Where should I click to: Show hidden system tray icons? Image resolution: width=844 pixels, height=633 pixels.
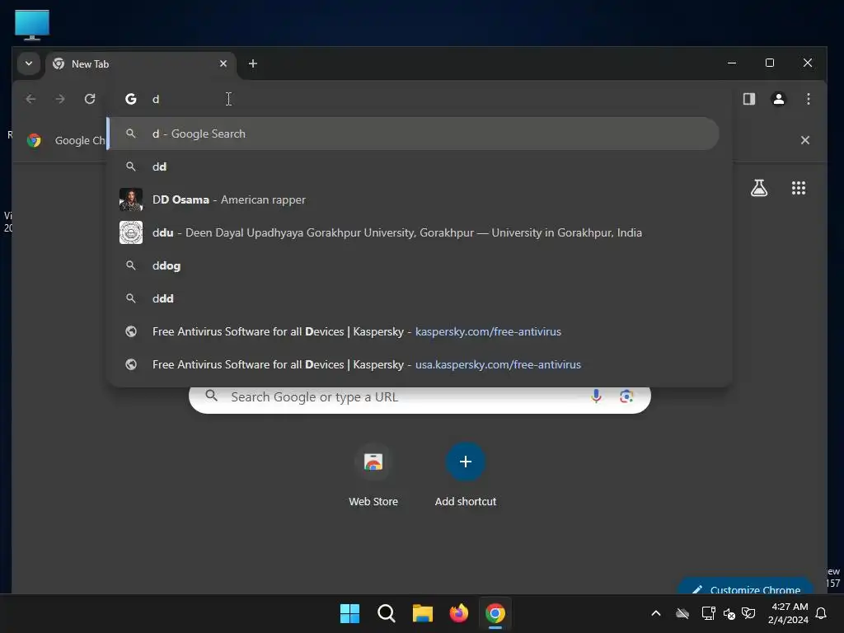pyautogui.click(x=655, y=613)
